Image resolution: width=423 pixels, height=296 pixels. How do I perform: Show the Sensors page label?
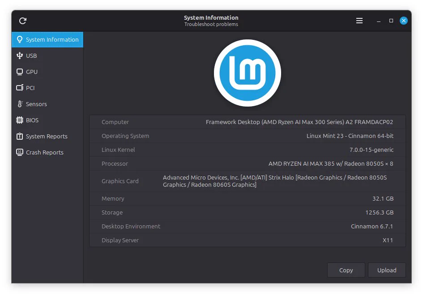(36, 104)
